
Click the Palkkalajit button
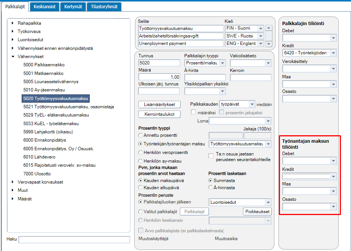(x=194, y=212)
